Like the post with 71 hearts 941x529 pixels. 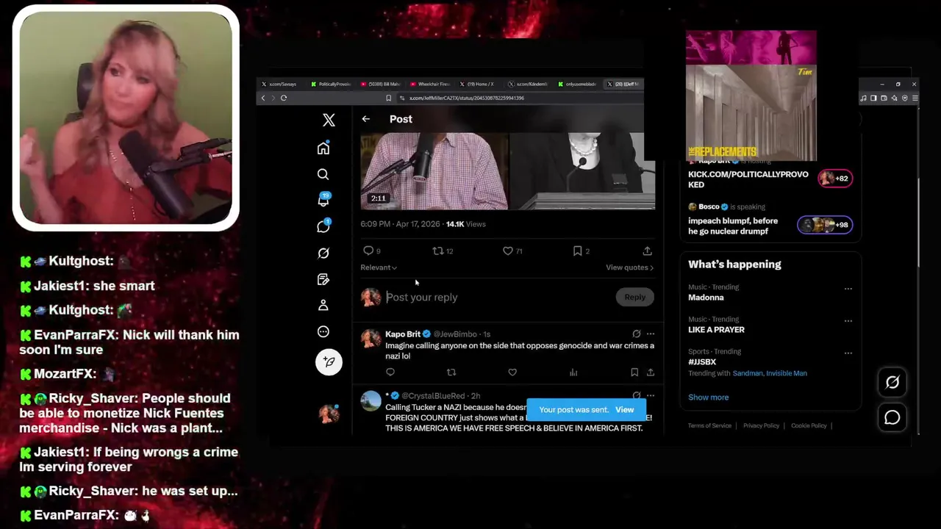(x=512, y=251)
